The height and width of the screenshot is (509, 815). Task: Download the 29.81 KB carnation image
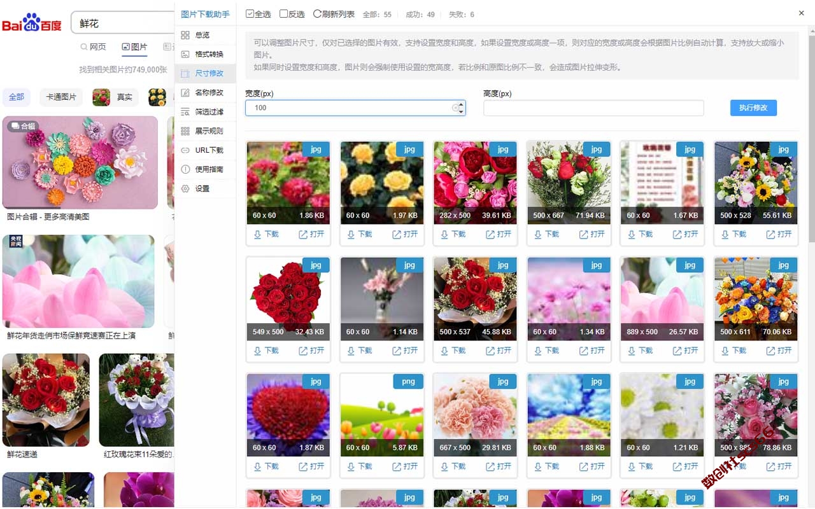[453, 466]
